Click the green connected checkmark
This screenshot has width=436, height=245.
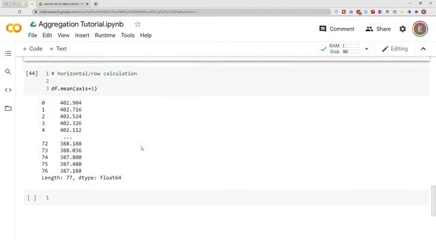tap(324, 49)
